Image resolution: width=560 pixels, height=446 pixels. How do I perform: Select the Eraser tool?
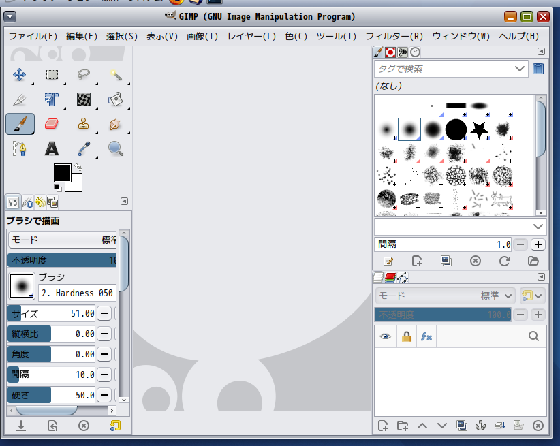[x=52, y=124]
